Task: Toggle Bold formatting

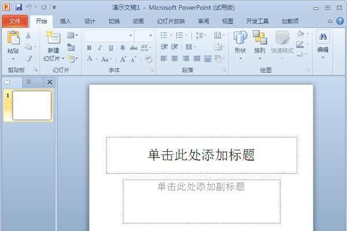Action: tap(89, 48)
